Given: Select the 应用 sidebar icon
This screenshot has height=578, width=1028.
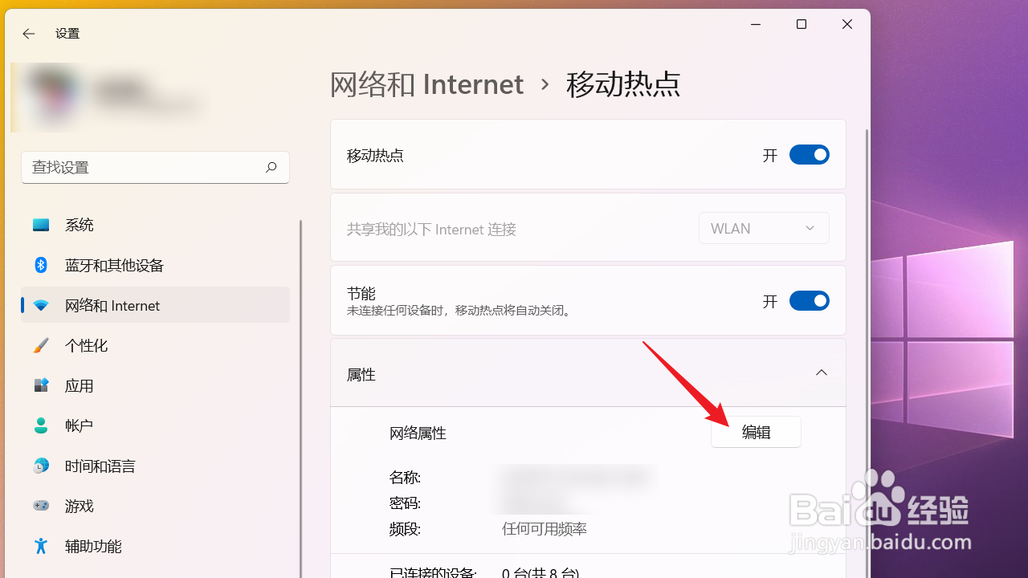Looking at the screenshot, I should (x=41, y=385).
